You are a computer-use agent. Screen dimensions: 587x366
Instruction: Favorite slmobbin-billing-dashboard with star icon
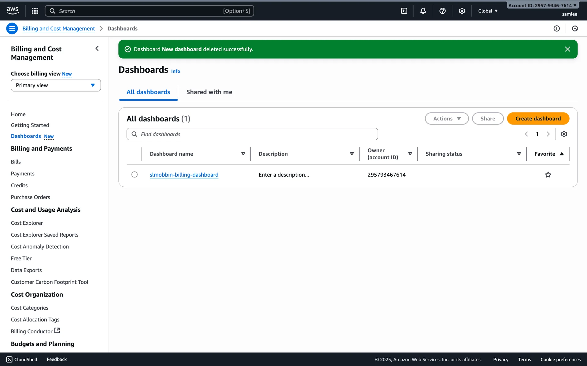click(x=548, y=175)
